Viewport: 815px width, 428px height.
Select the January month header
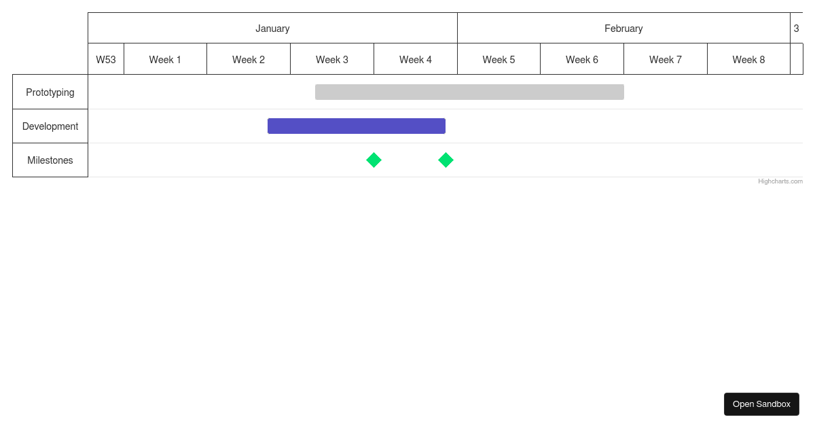(x=272, y=29)
